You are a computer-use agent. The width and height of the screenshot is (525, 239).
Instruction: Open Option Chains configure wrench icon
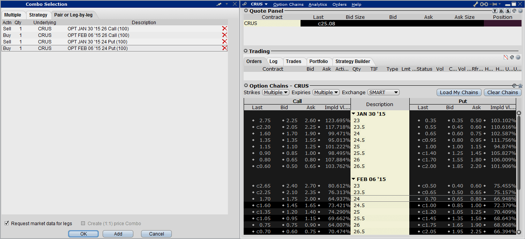pos(515,86)
